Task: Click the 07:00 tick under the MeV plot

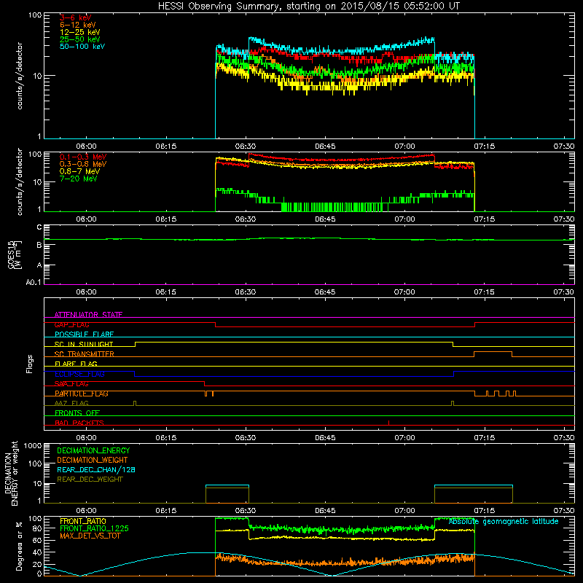Action: pyautogui.click(x=404, y=219)
